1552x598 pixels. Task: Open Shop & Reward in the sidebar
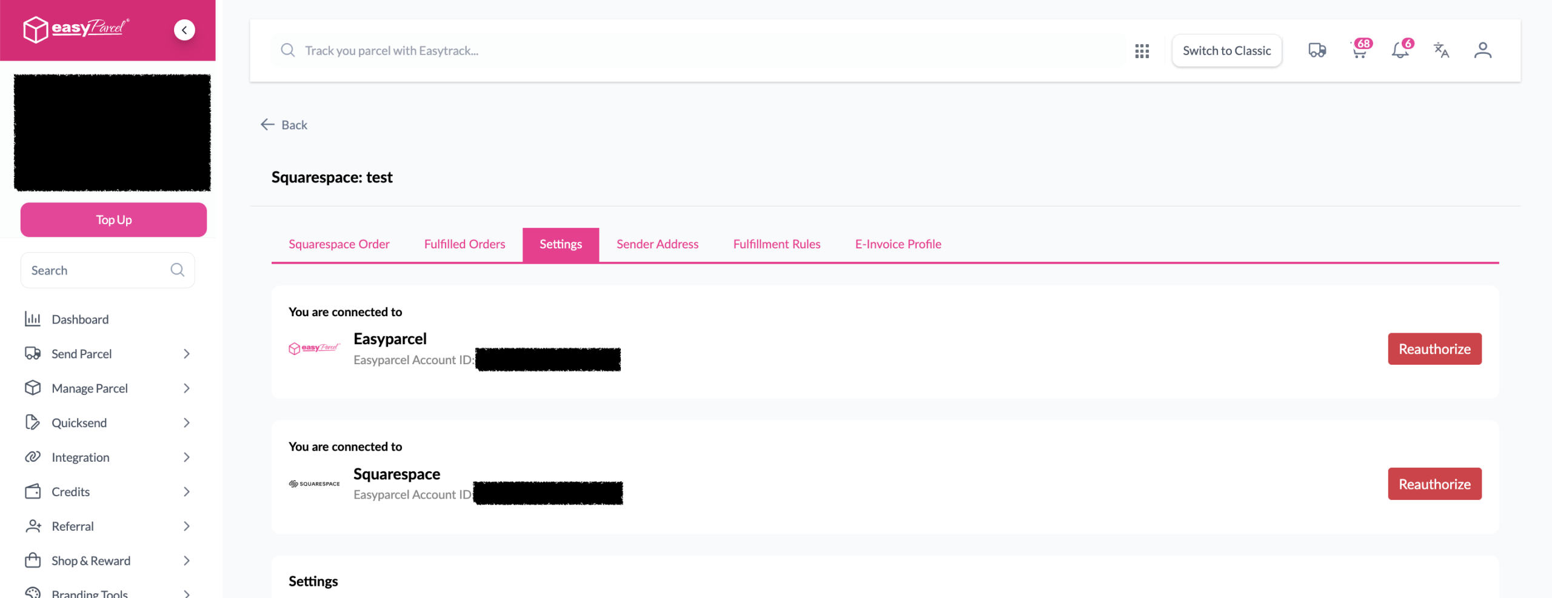tap(91, 561)
